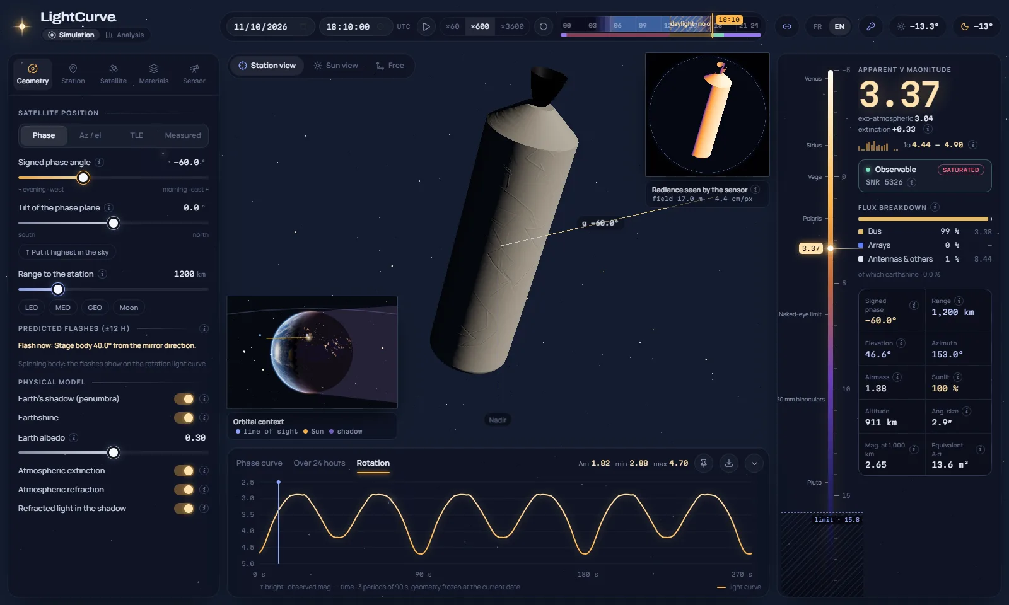The image size is (1009, 605).
Task: Click the Orbital context thumbnail
Action: pos(312,352)
